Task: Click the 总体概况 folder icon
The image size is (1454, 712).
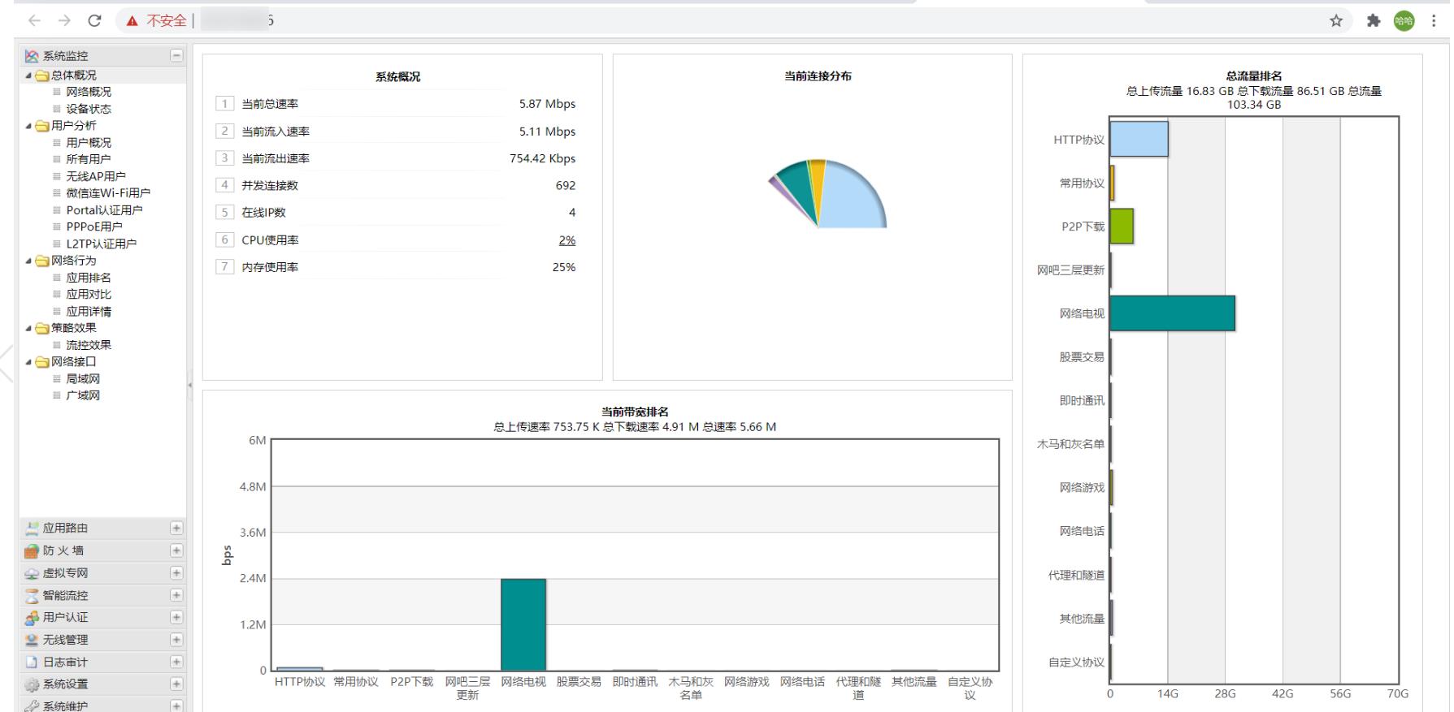Action: (x=42, y=76)
